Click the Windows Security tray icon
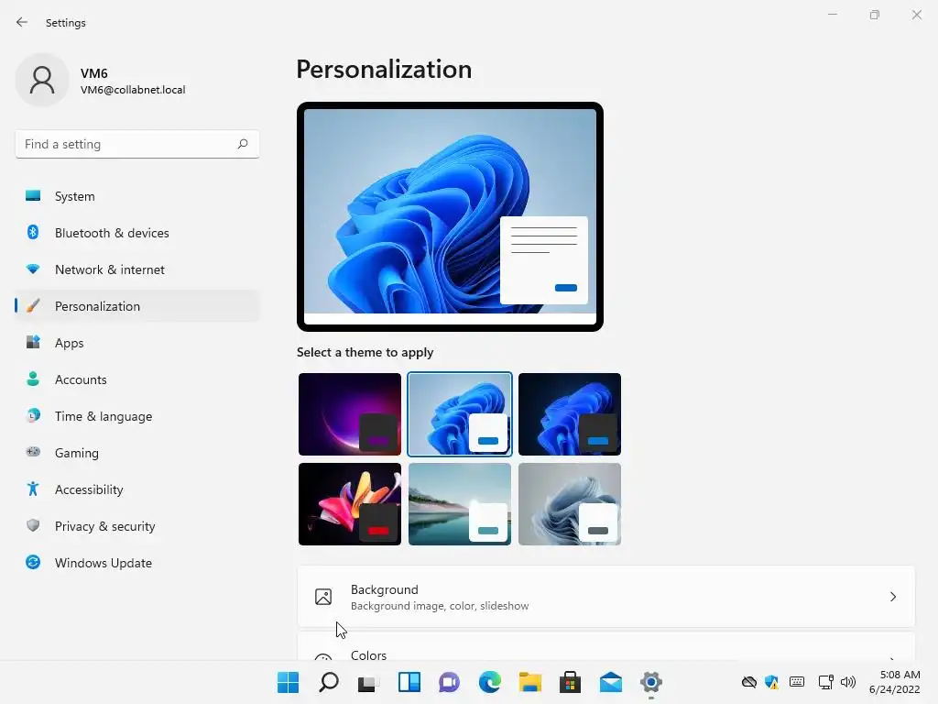 click(771, 682)
